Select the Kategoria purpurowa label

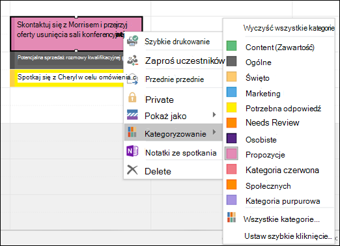tap(283, 201)
